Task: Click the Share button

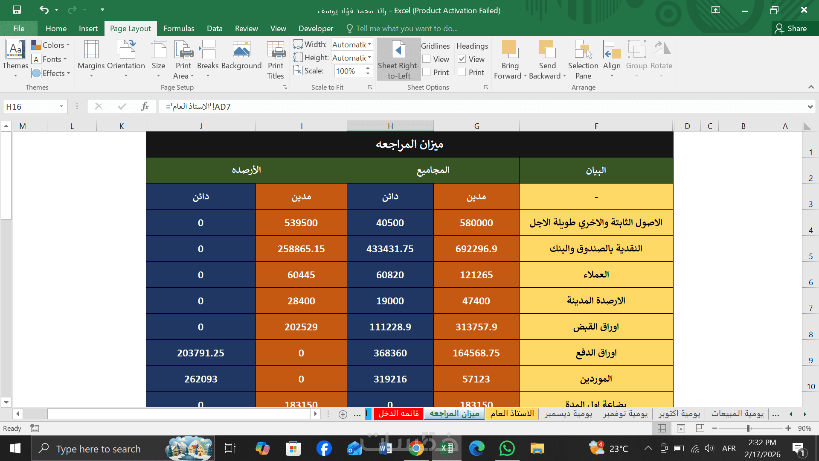Action: (791, 29)
